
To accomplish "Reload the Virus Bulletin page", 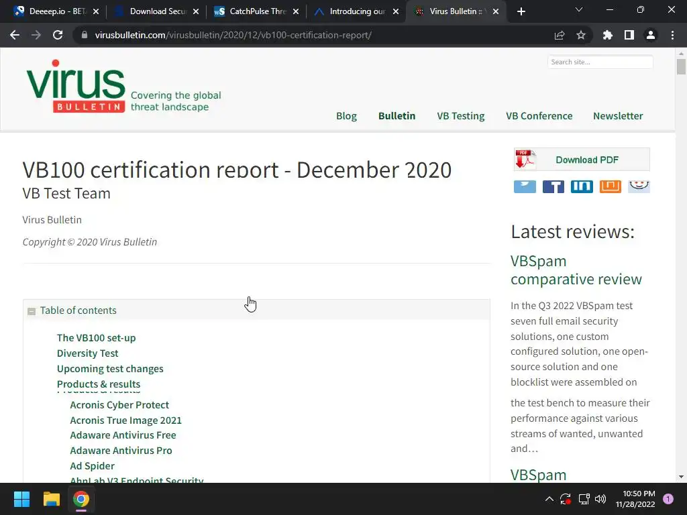I will pos(58,35).
